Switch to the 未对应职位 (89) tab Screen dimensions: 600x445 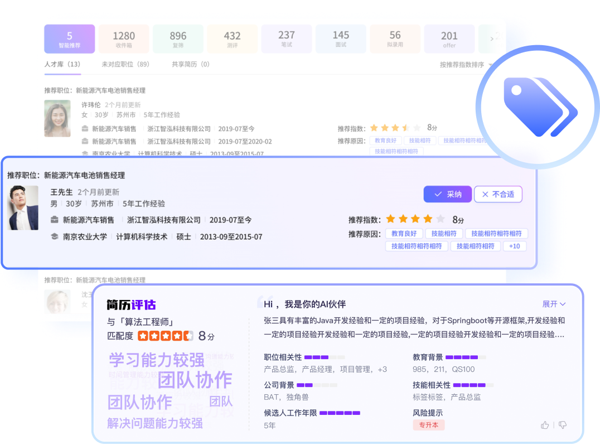[125, 64]
